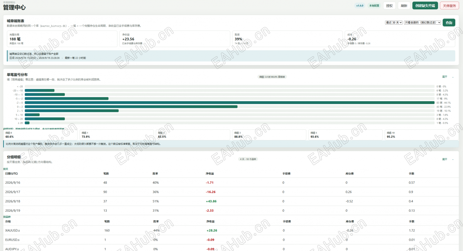Click the red 关停服务 button
Image resolution: width=463 pixels, height=251 pixels.
pos(449,6)
